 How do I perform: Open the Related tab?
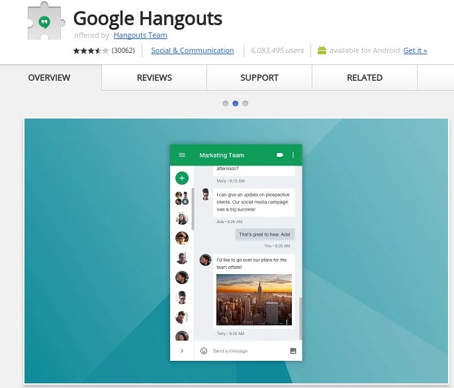[365, 77]
